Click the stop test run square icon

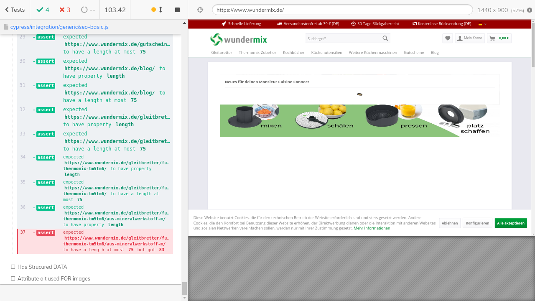coord(177,10)
